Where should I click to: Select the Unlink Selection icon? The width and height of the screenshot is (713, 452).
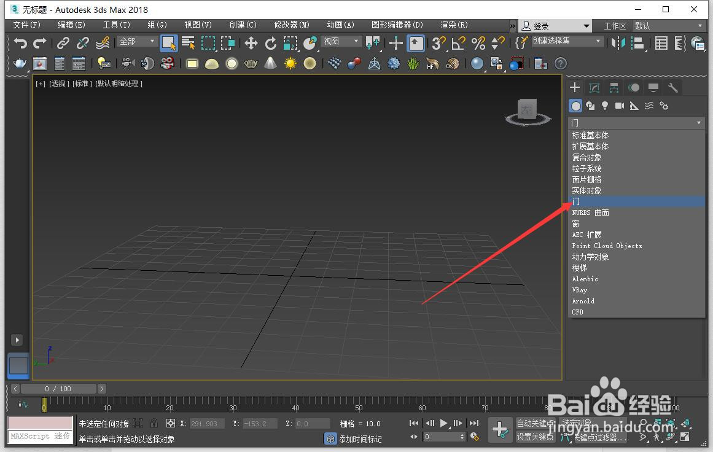coord(83,43)
